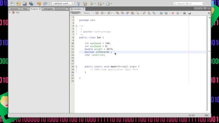Screen dimensions: 219x123
Task: Start macro recording with red circle icon
Action: pyautogui.click(x=173, y=13)
